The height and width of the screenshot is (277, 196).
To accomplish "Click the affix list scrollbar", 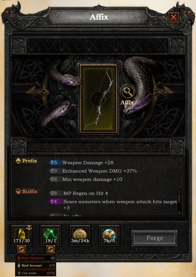I will [x=179, y=202].
